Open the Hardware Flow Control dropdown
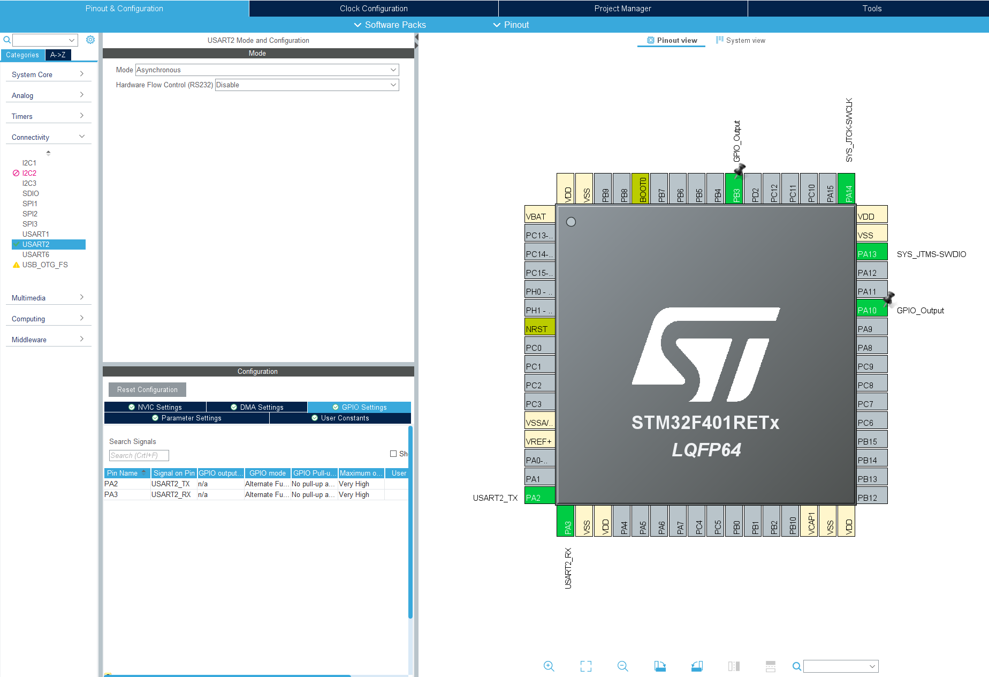This screenshot has width=989, height=677. [307, 85]
